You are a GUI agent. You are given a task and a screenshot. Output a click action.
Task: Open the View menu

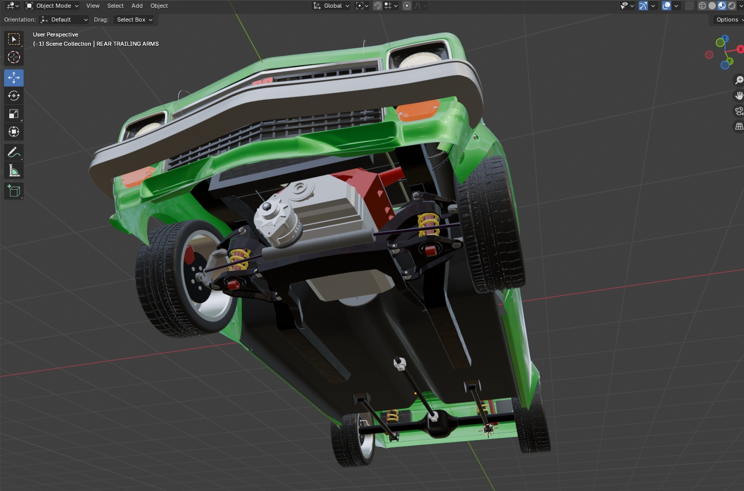pyautogui.click(x=93, y=6)
